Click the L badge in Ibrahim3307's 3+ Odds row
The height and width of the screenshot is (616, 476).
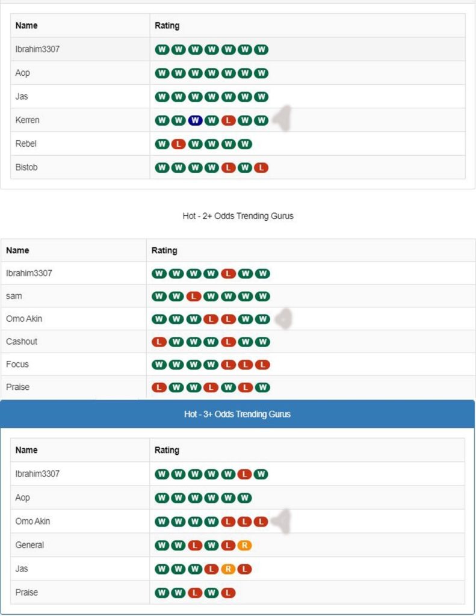[x=244, y=474]
